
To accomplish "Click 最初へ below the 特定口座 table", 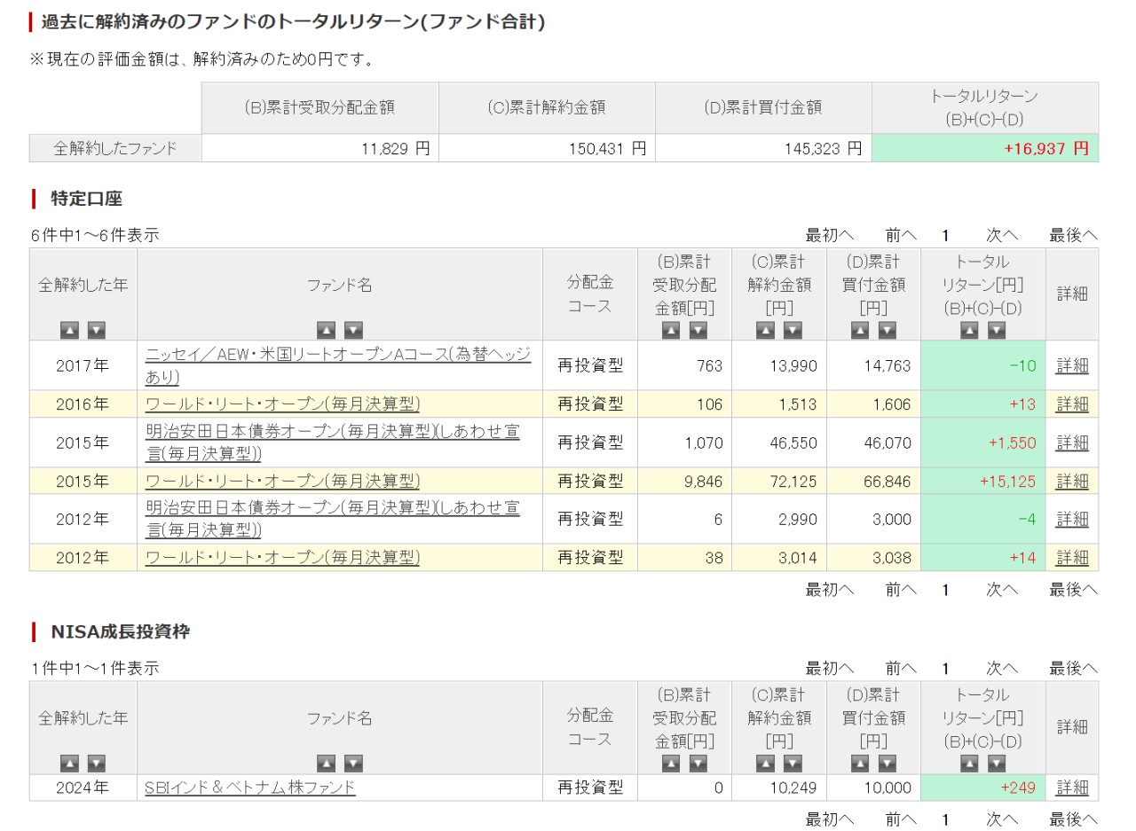I will [829, 589].
